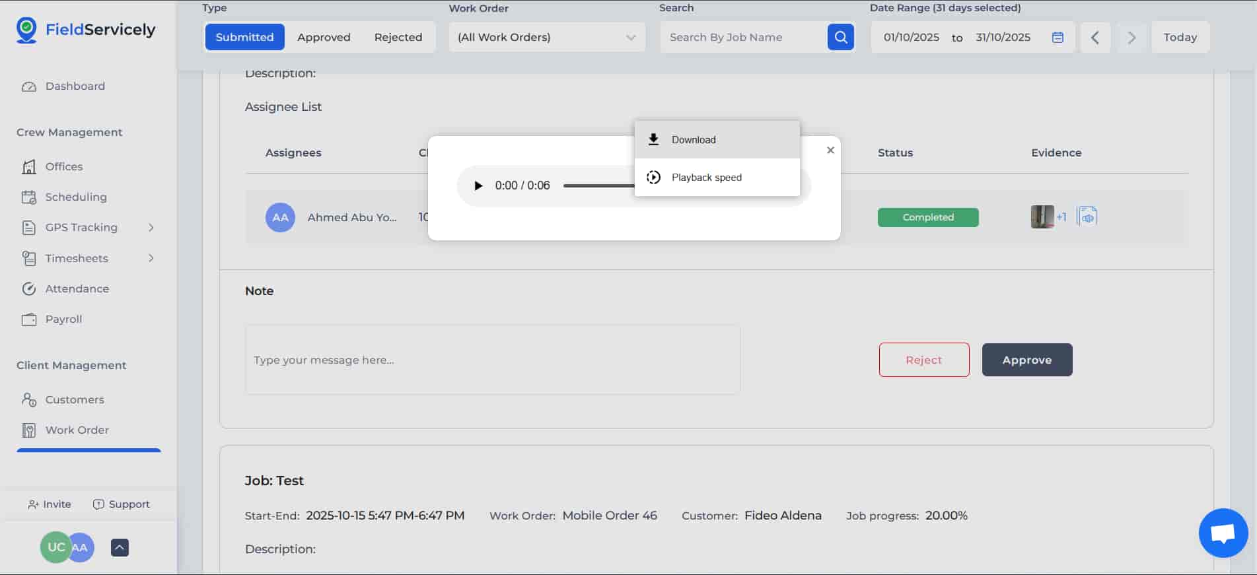This screenshot has width=1257, height=575.
Task: Click the 'Mobile Order 46' text
Action: [610, 516]
